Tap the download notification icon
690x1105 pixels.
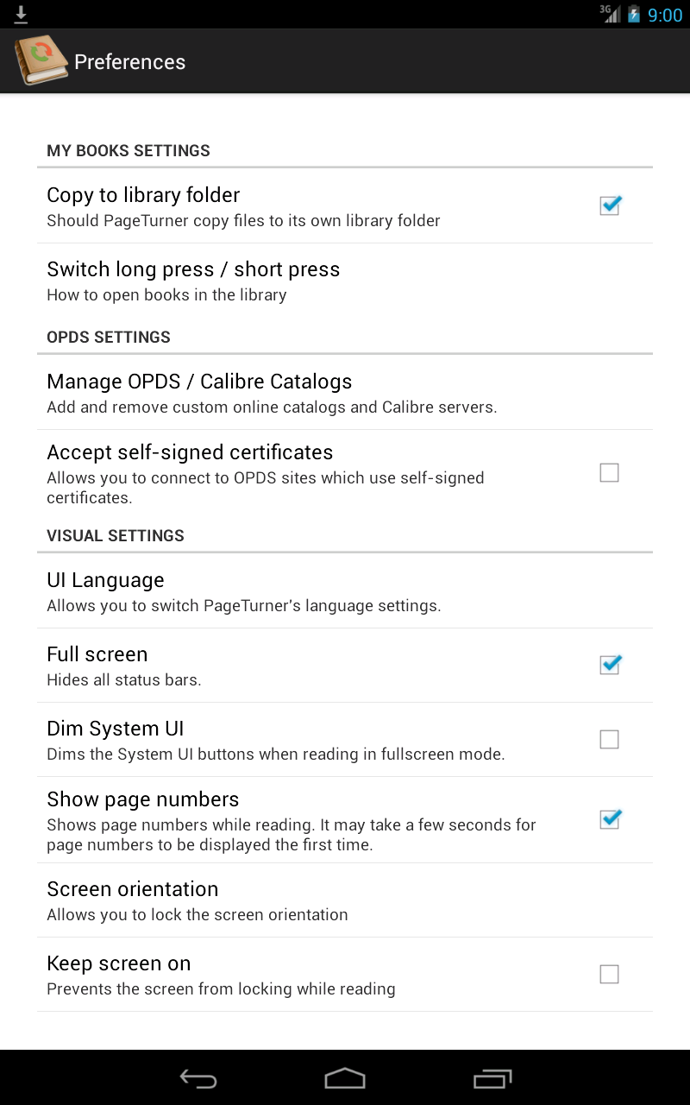[x=22, y=15]
